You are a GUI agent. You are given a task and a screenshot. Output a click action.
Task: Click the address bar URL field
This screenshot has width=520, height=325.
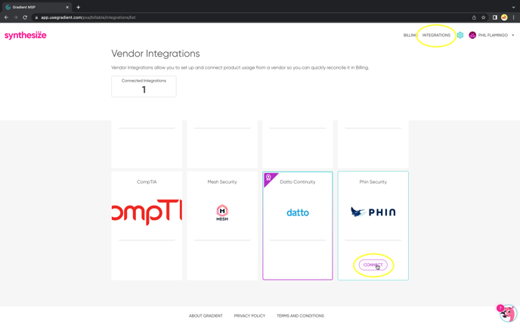(x=252, y=17)
